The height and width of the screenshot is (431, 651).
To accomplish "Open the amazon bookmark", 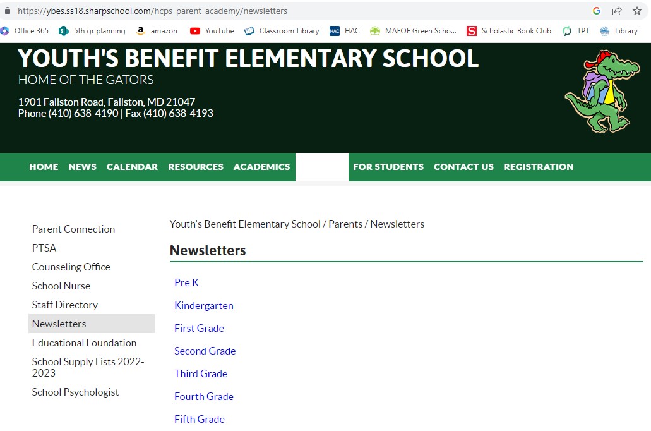I will pyautogui.click(x=157, y=31).
